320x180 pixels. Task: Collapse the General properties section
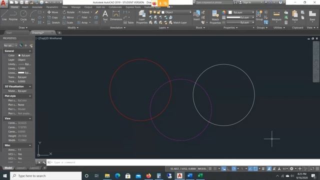[30, 51]
